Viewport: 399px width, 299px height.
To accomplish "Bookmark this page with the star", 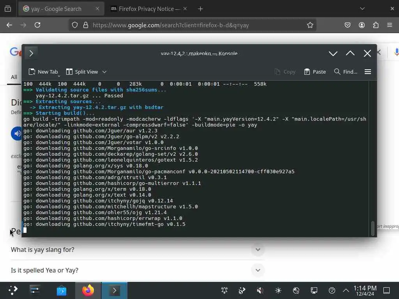I will 310,25.
